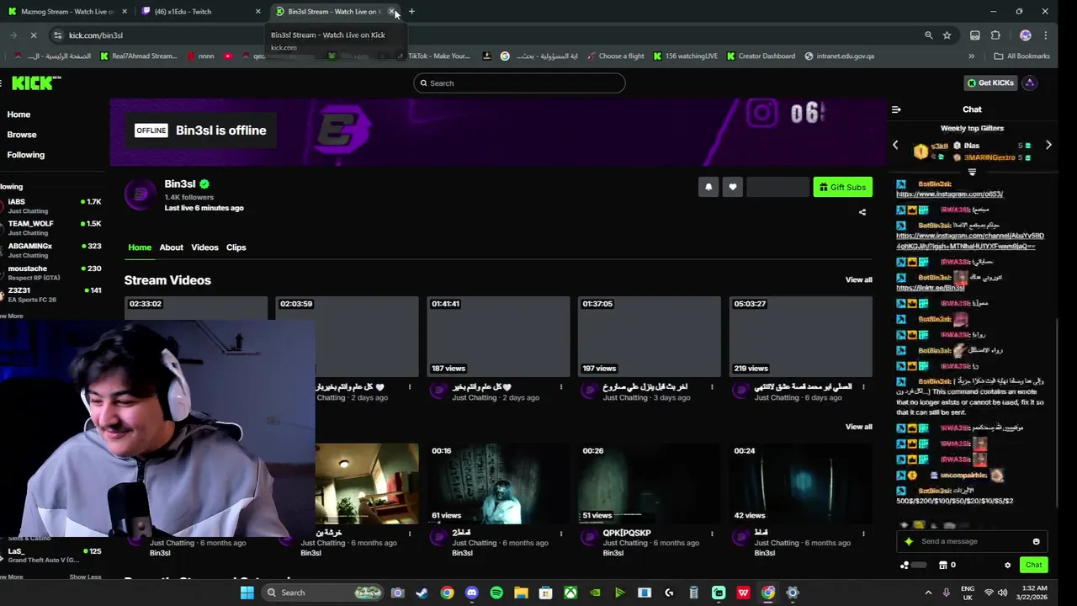The image size is (1077, 606).
Task: Click the Kick logo in header
Action: pyautogui.click(x=35, y=82)
